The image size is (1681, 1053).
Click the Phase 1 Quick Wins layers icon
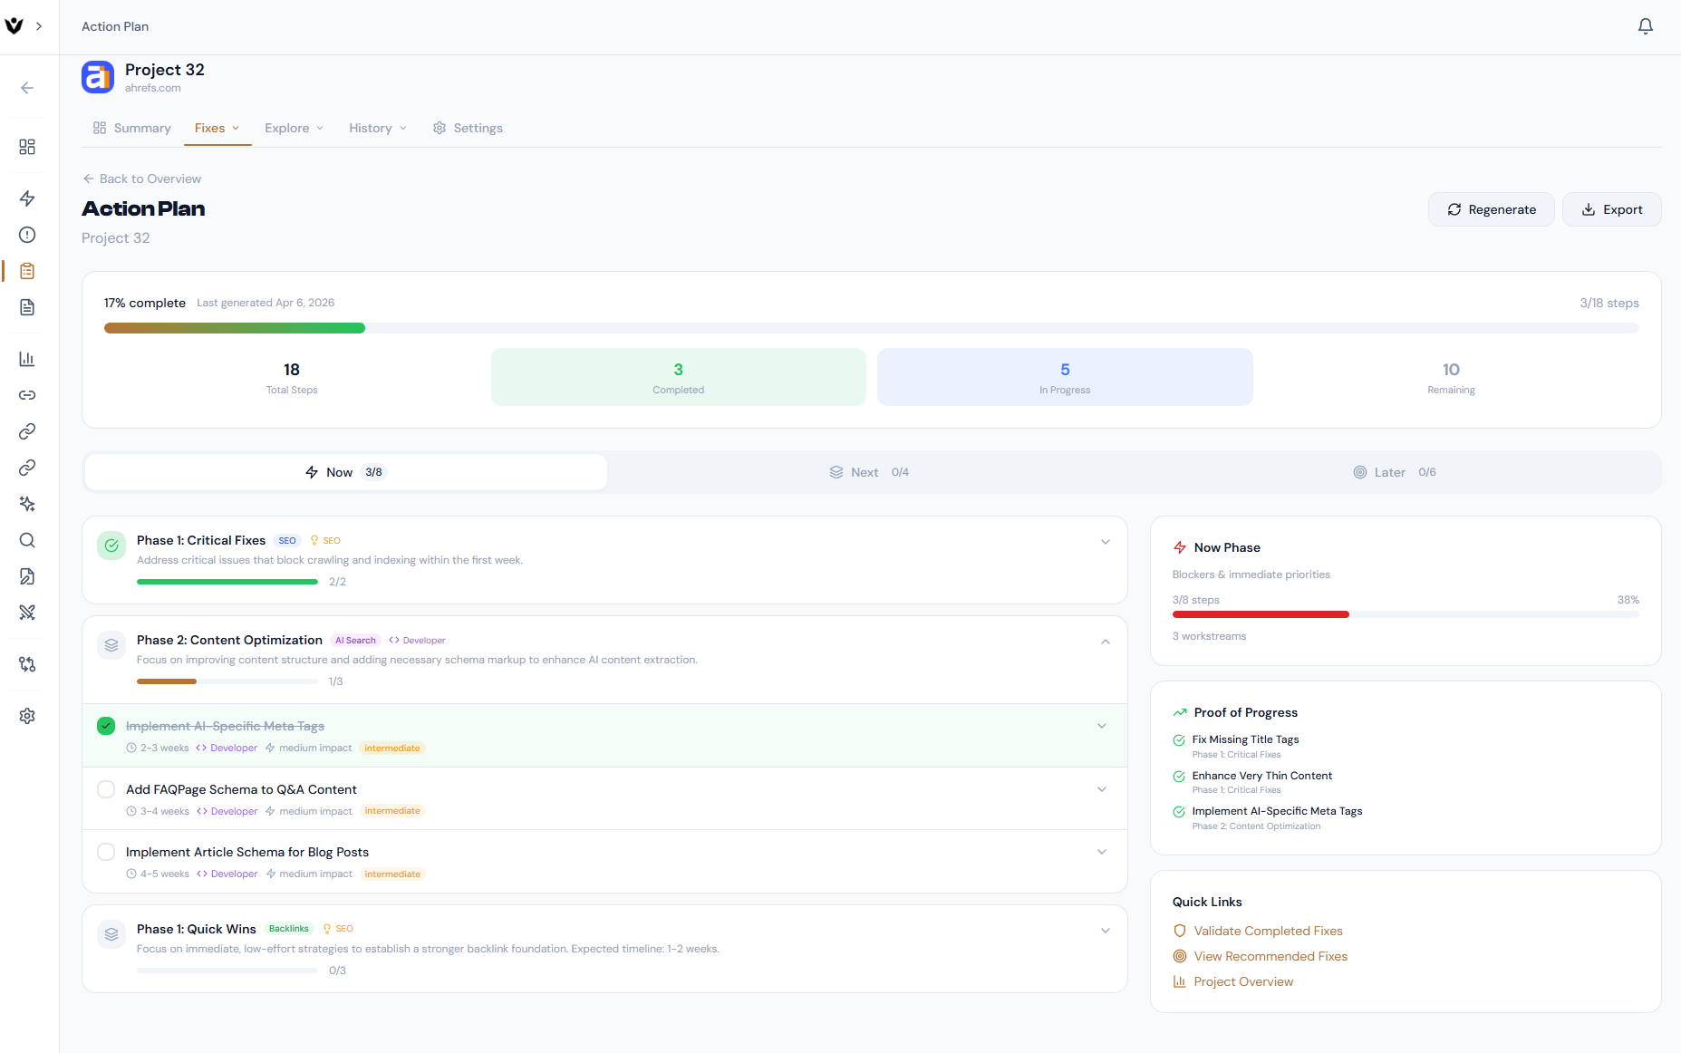[x=111, y=934]
